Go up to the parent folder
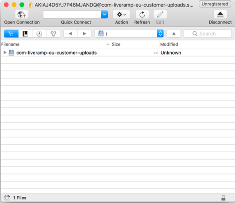 coord(174,34)
